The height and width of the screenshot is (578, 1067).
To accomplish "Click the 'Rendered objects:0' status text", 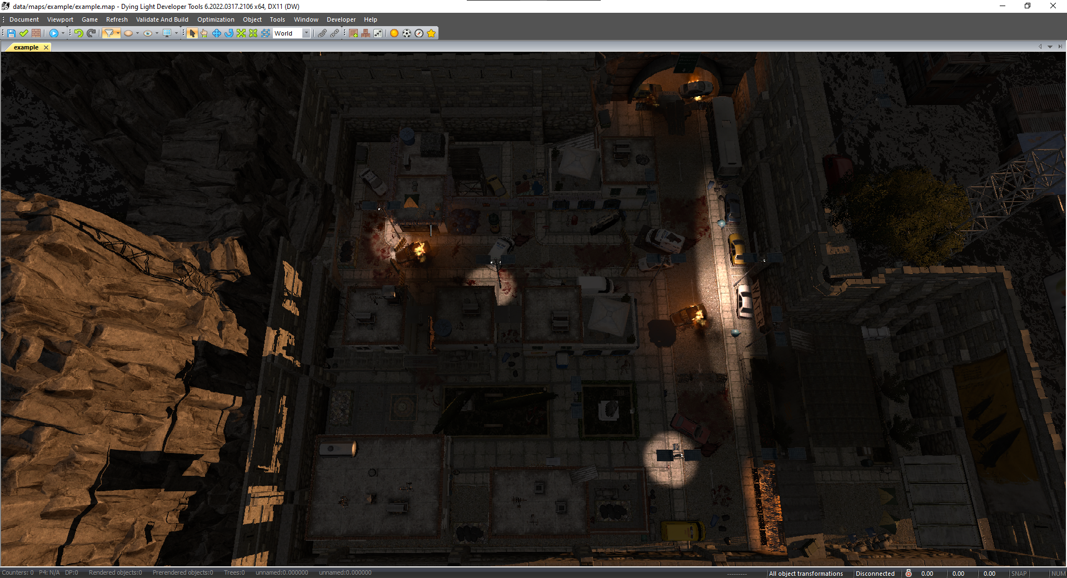I will tap(115, 572).
